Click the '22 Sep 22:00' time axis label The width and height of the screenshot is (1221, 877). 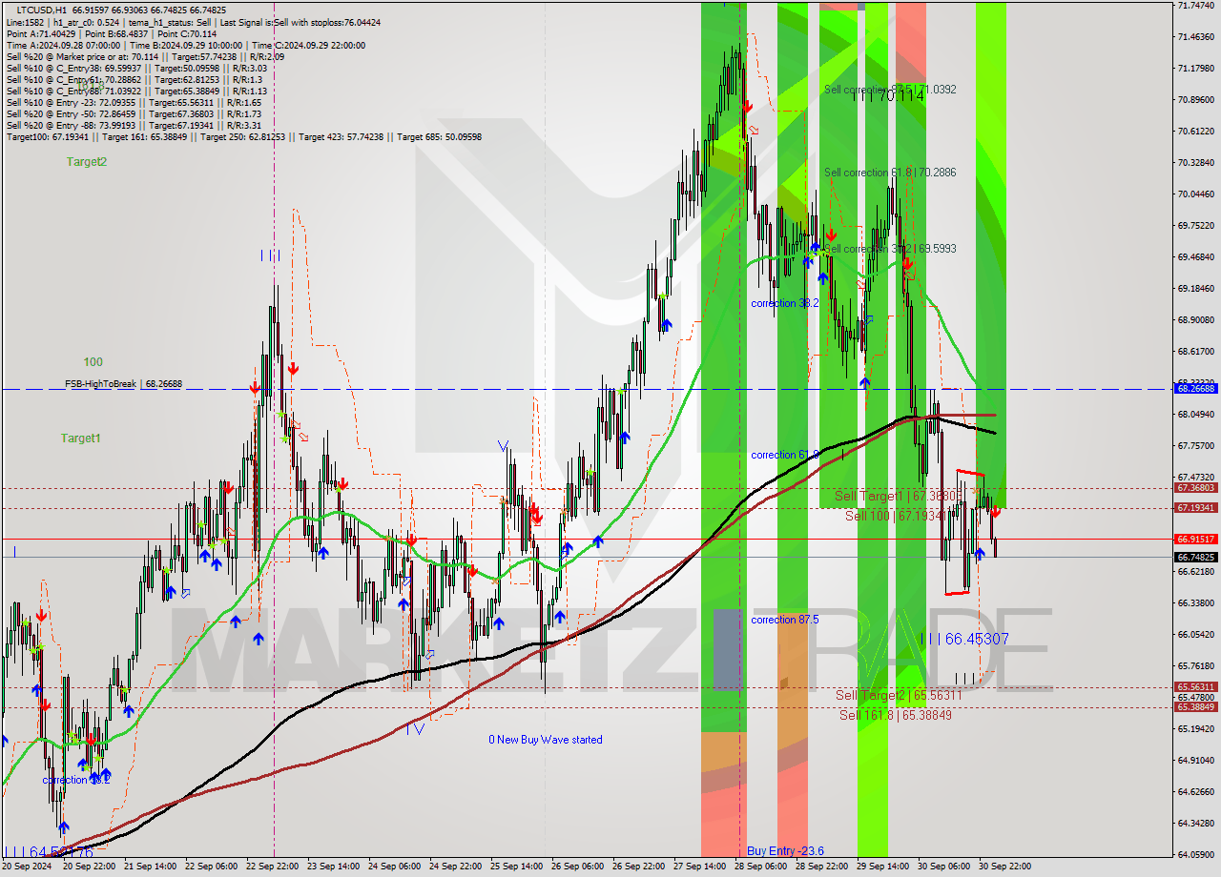pyautogui.click(x=274, y=867)
